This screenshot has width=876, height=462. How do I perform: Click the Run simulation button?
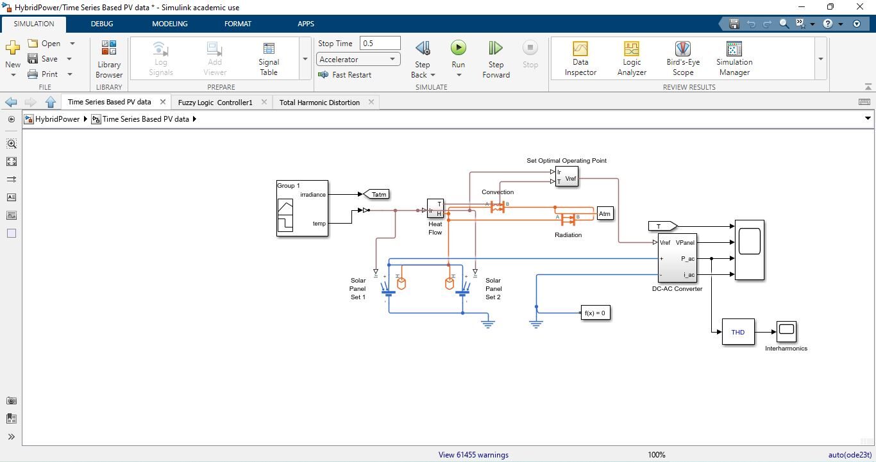458,49
